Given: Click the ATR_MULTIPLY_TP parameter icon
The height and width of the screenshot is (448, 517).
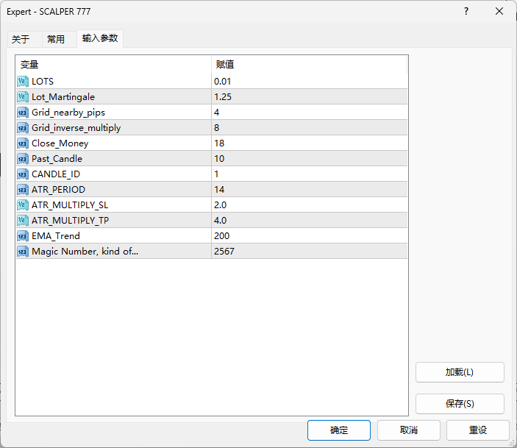Looking at the screenshot, I should [x=22, y=221].
